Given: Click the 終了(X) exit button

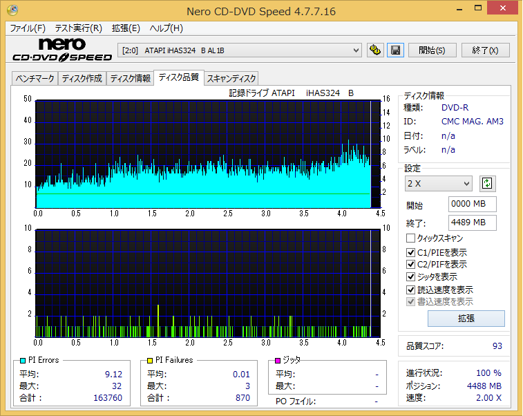Looking at the screenshot, I should (485, 50).
